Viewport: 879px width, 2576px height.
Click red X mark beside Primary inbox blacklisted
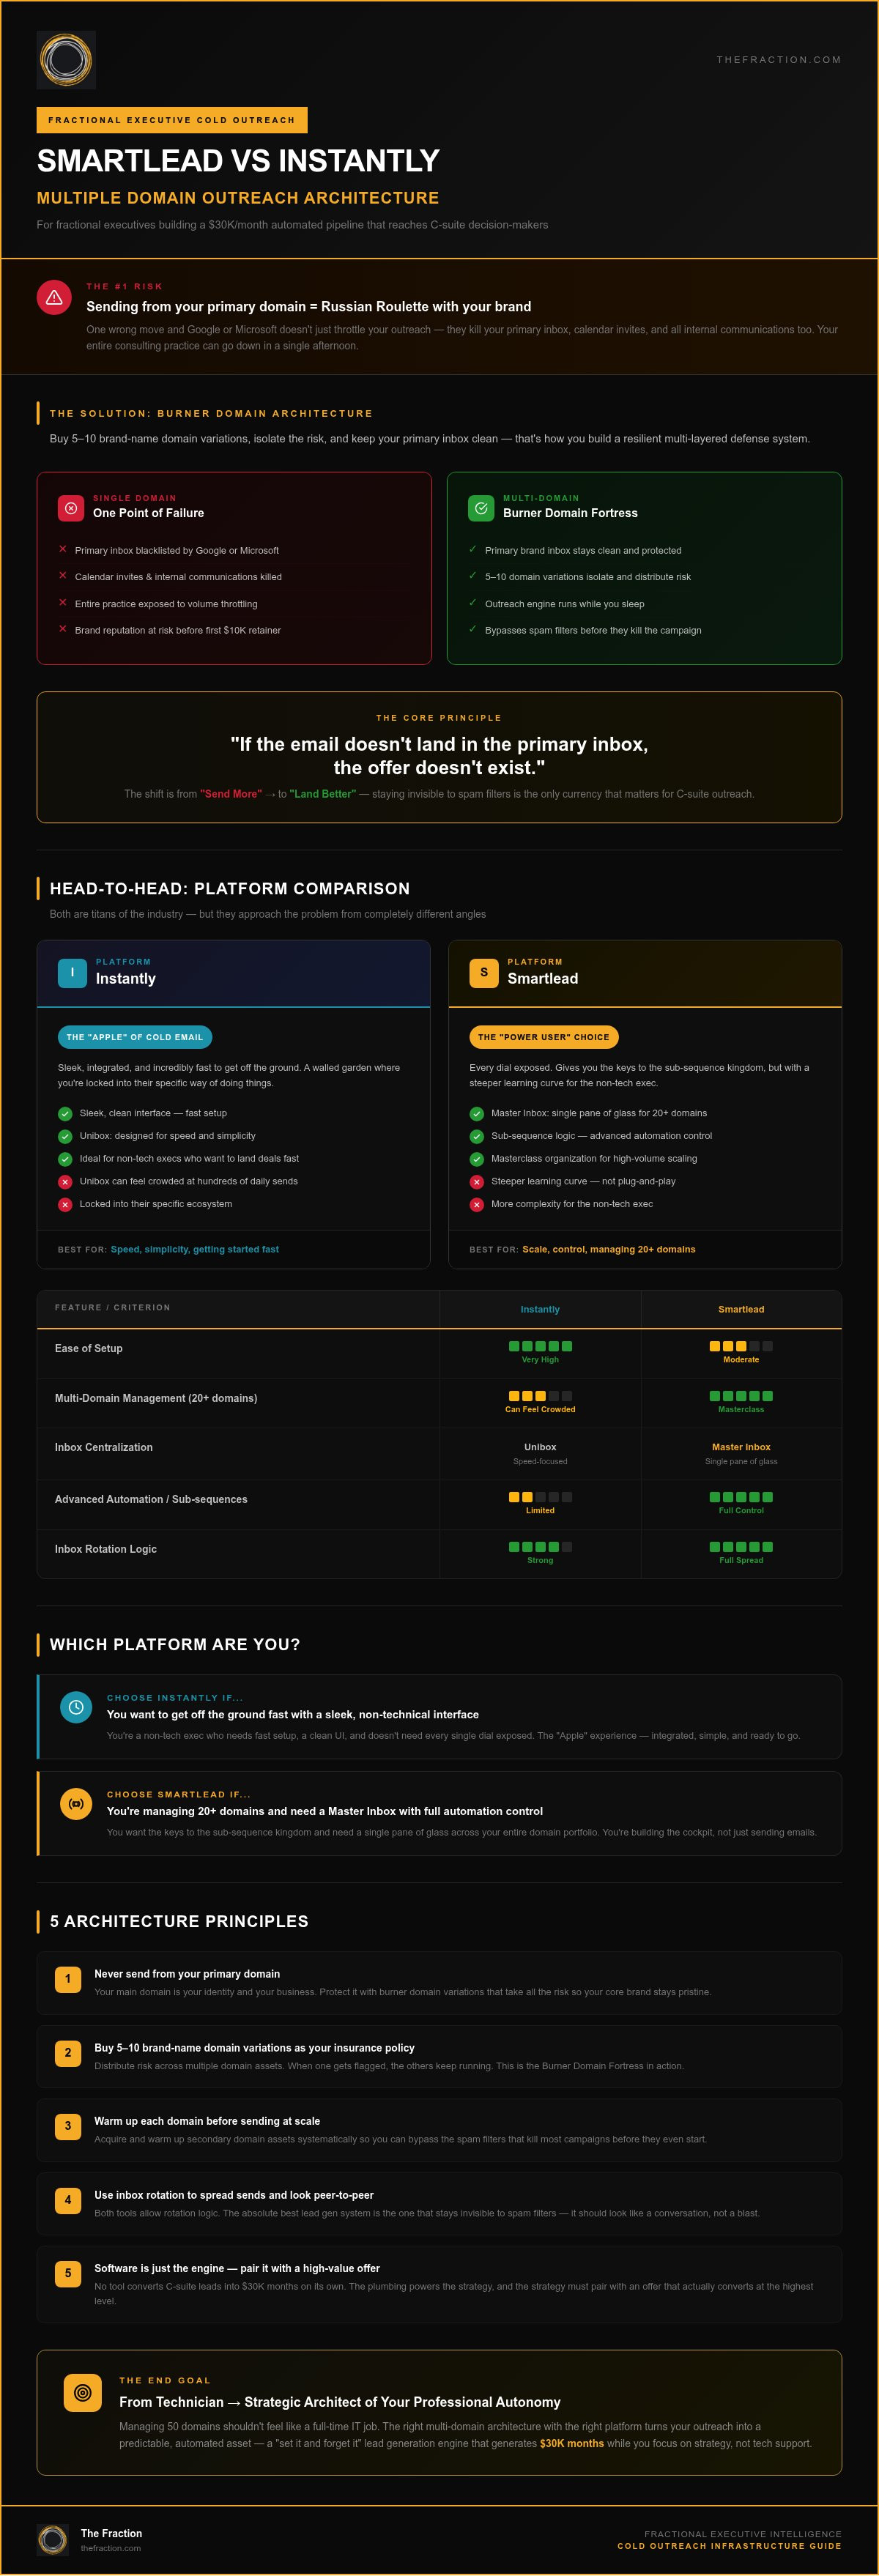(63, 549)
